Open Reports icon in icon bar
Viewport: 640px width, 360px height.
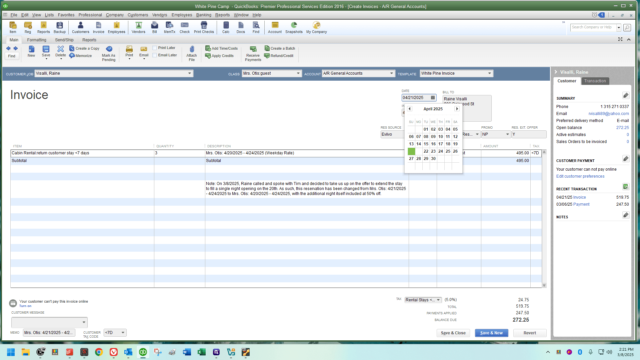43,27
